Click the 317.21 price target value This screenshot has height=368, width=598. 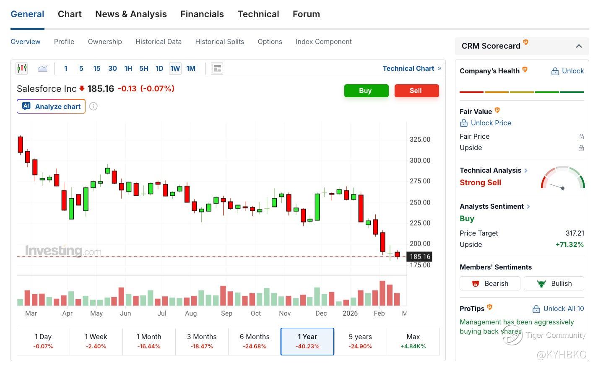point(575,233)
